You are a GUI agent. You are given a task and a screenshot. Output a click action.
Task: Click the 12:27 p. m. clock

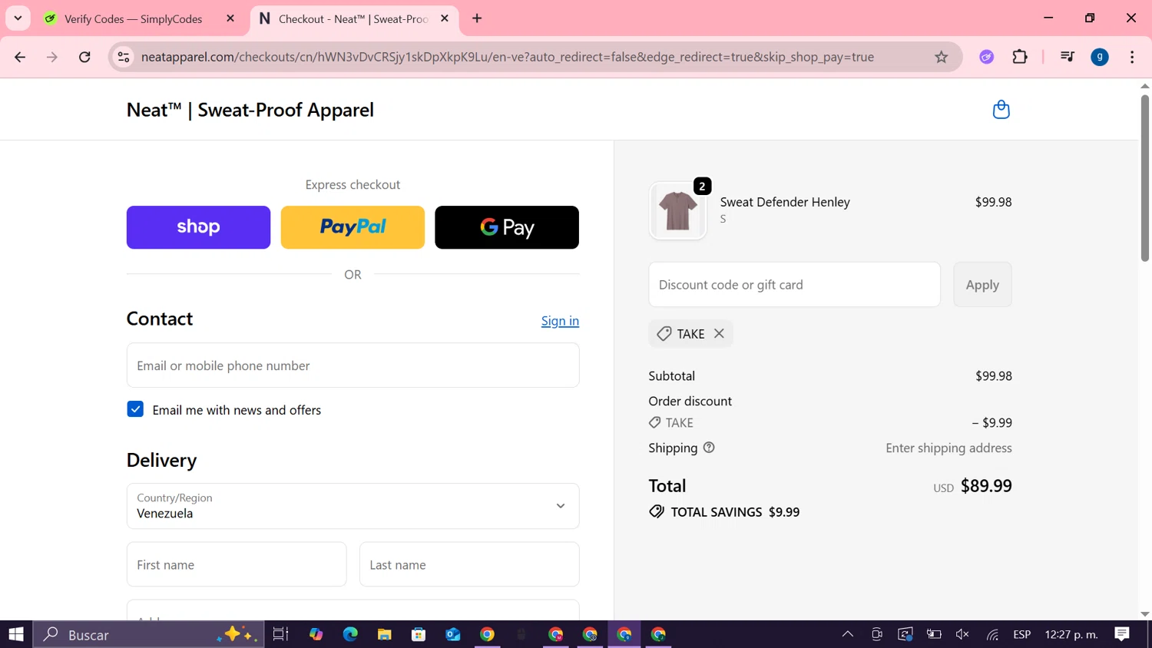coord(1071,634)
